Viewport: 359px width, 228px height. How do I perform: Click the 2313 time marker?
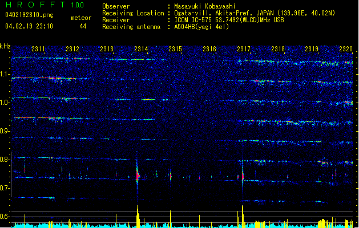click(x=107, y=49)
